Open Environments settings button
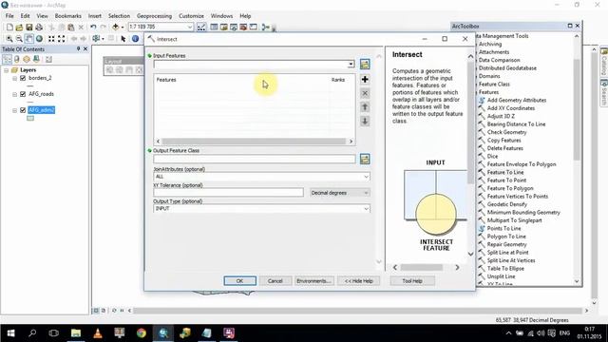The image size is (608, 342). point(313,281)
